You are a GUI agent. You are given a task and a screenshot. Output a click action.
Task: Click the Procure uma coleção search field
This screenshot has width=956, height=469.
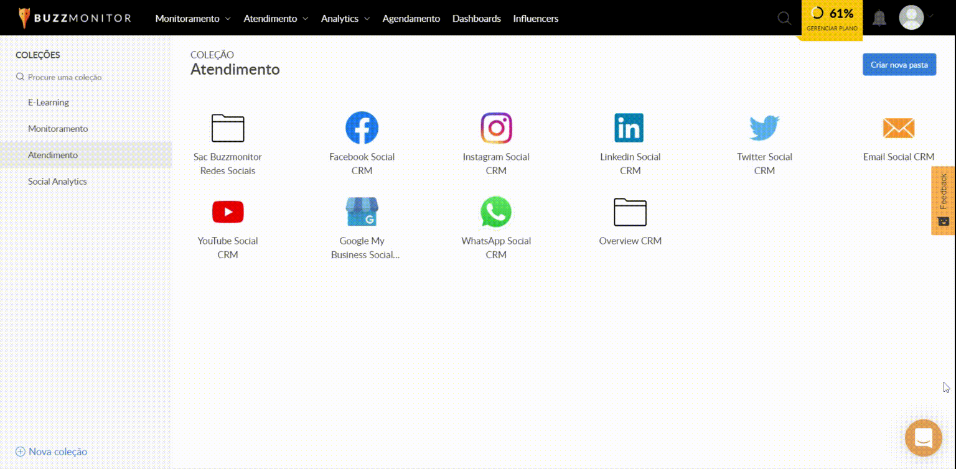[65, 77]
